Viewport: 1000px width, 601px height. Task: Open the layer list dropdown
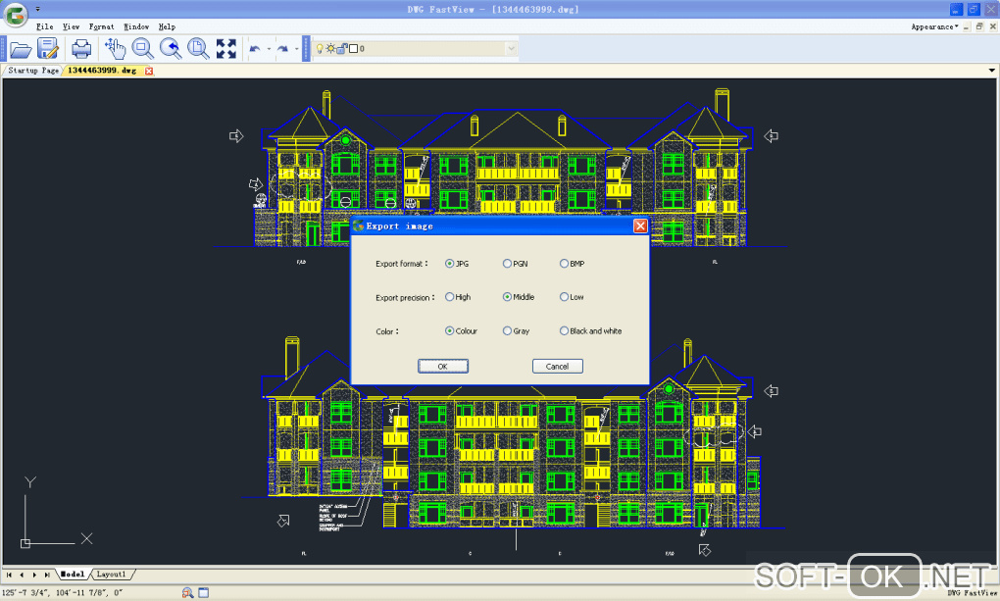[511, 48]
